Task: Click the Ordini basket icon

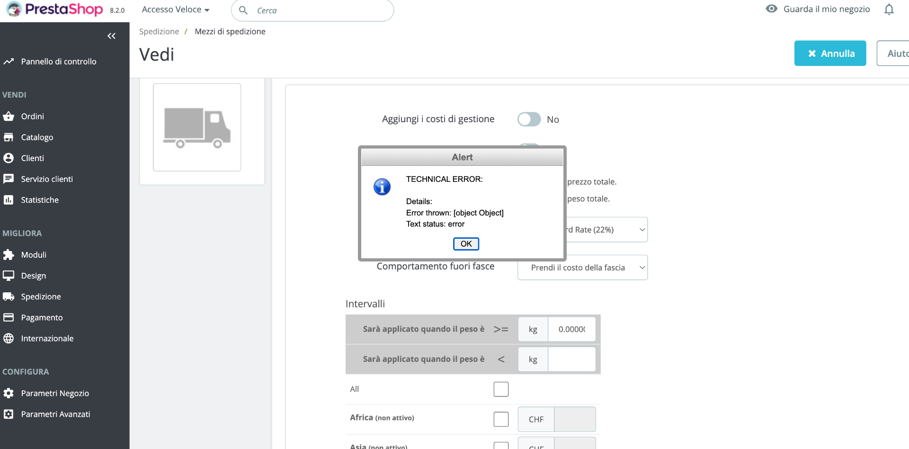Action: (9, 117)
